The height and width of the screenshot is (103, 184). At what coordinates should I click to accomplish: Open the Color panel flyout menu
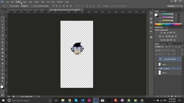pos(182,11)
